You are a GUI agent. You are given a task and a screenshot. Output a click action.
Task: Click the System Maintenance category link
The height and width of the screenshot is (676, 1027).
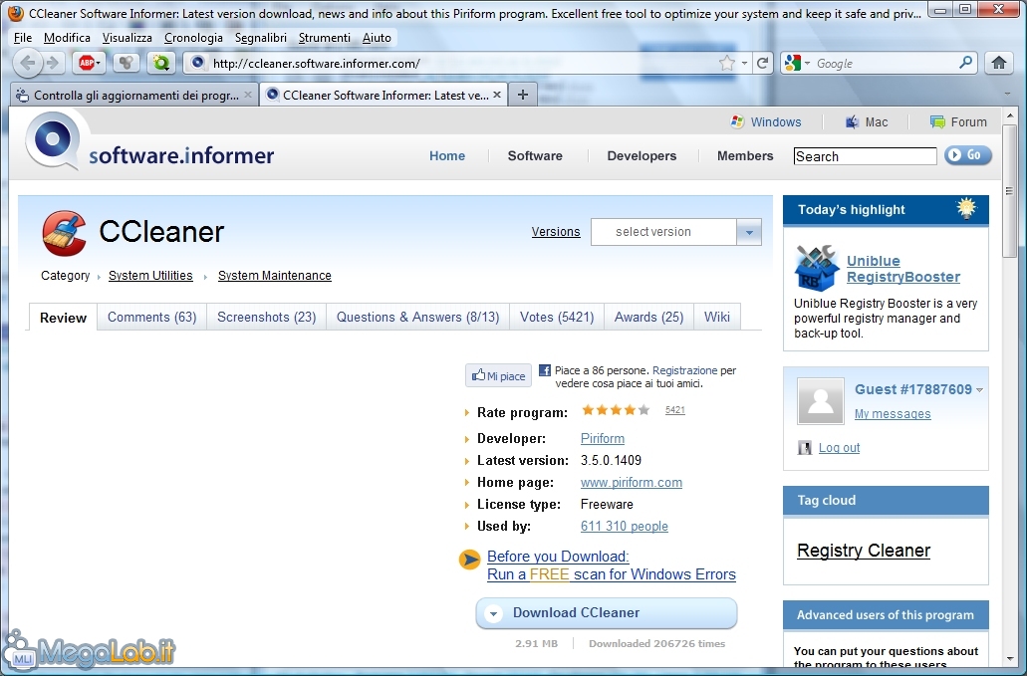point(275,276)
